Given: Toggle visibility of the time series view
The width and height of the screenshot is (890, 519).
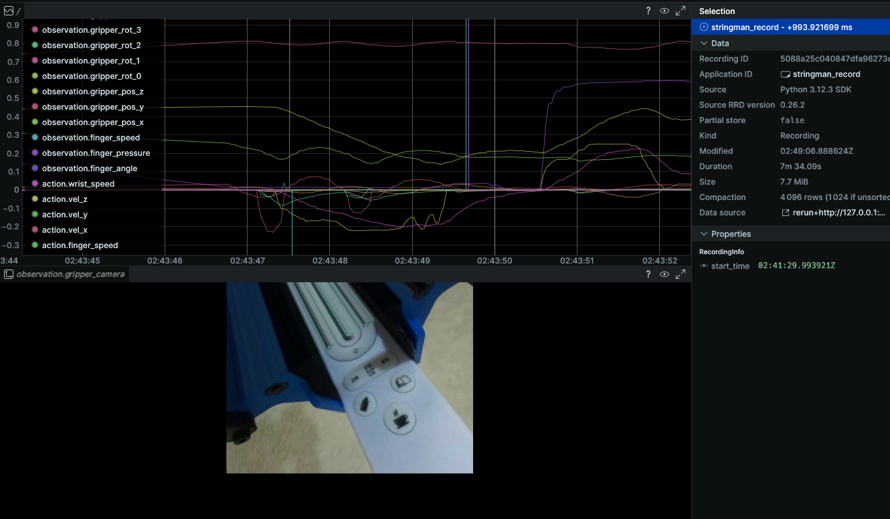Looking at the screenshot, I should tap(664, 11).
